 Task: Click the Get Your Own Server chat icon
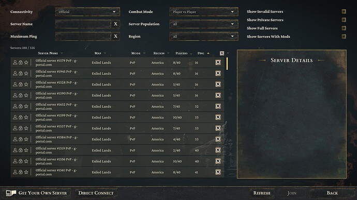click(11, 193)
